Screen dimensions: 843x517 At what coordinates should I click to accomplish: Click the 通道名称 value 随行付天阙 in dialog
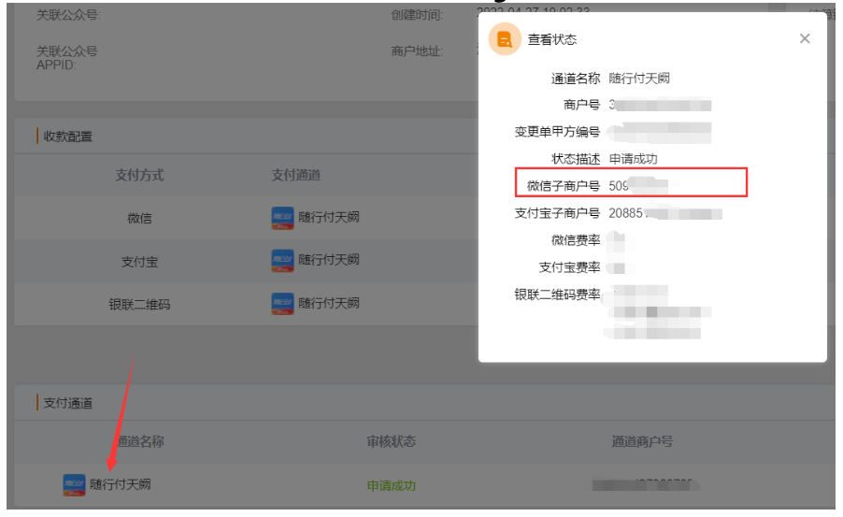point(638,79)
